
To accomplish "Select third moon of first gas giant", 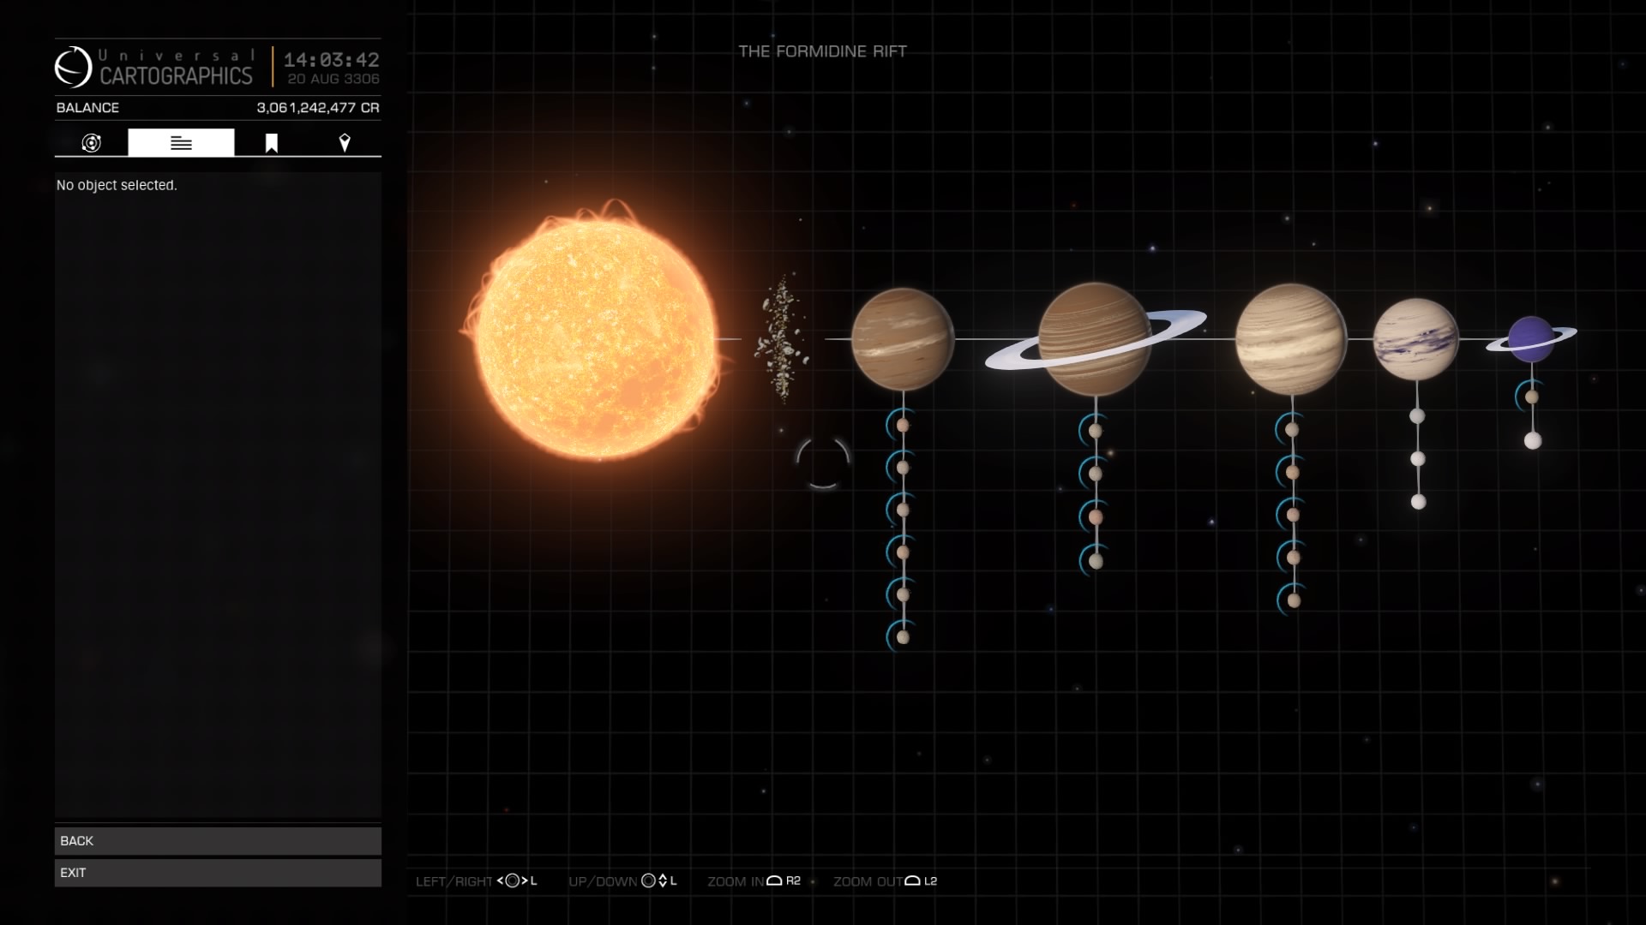I will 903,510.
